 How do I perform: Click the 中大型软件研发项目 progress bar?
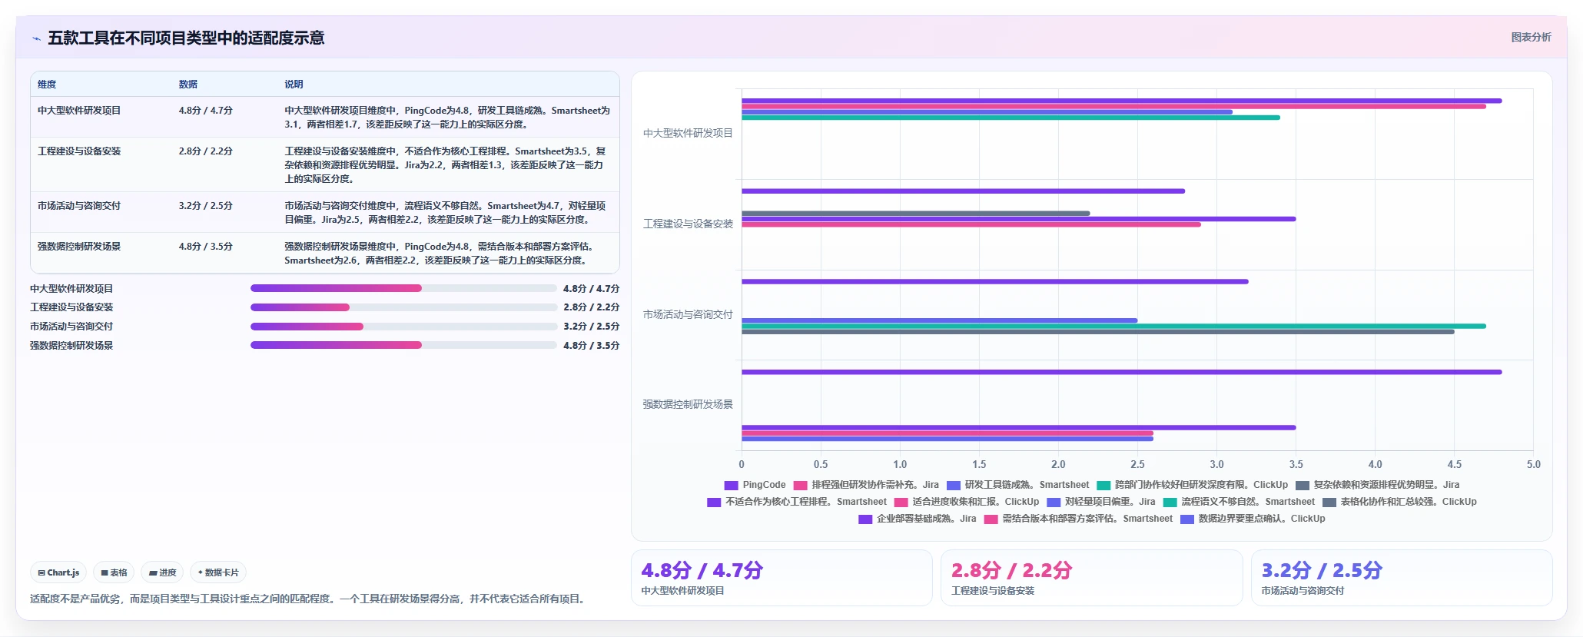coord(403,288)
